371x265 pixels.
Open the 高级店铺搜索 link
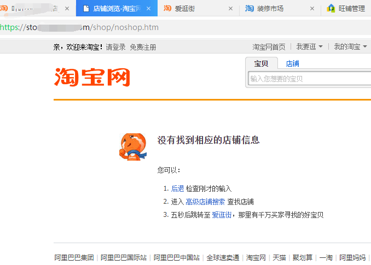coord(205,202)
